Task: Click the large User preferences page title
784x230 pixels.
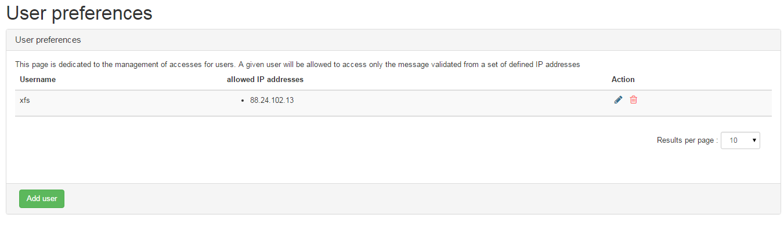Action: coord(80,12)
